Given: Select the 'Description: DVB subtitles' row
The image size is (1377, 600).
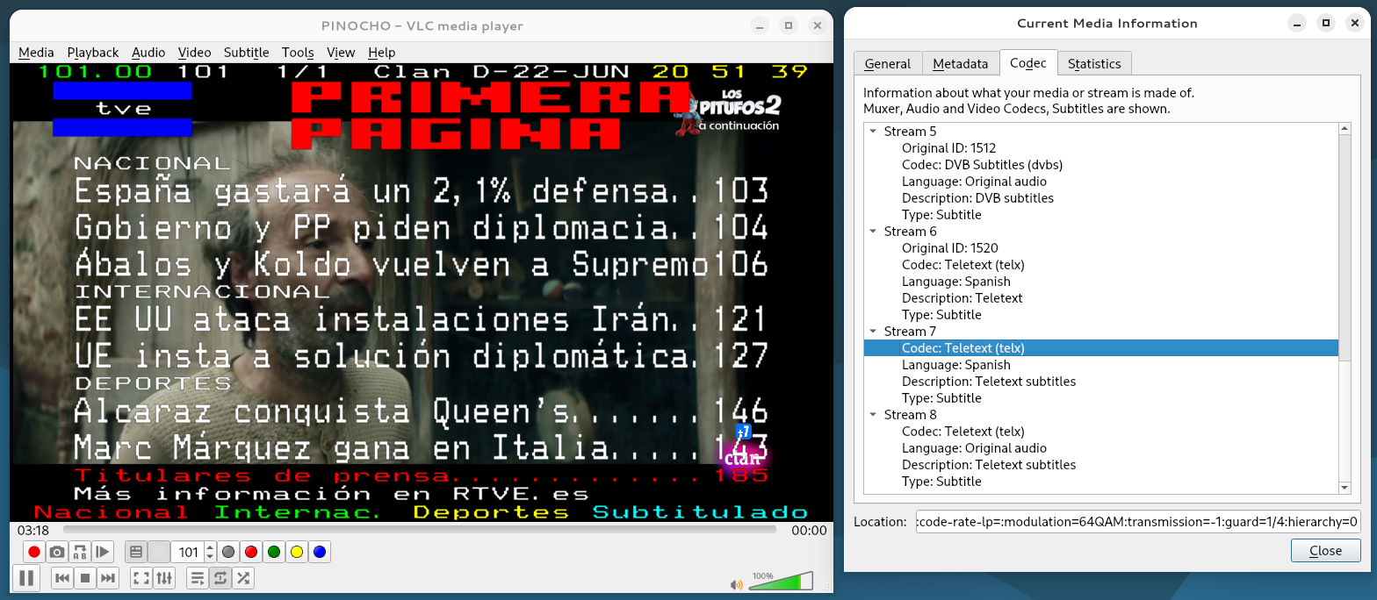Looking at the screenshot, I should [1101, 198].
